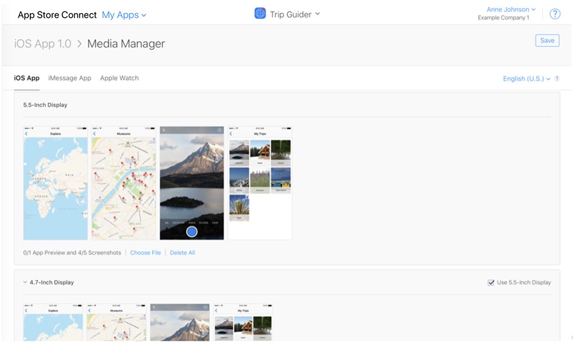Click the 0/1 App Preview and 4/5 Screenshots text
The height and width of the screenshot is (346, 573).
(x=72, y=253)
